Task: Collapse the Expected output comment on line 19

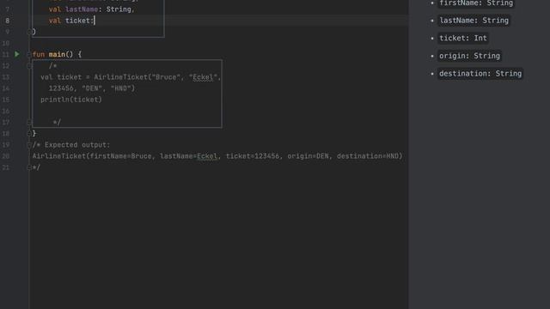Action: click(x=29, y=145)
